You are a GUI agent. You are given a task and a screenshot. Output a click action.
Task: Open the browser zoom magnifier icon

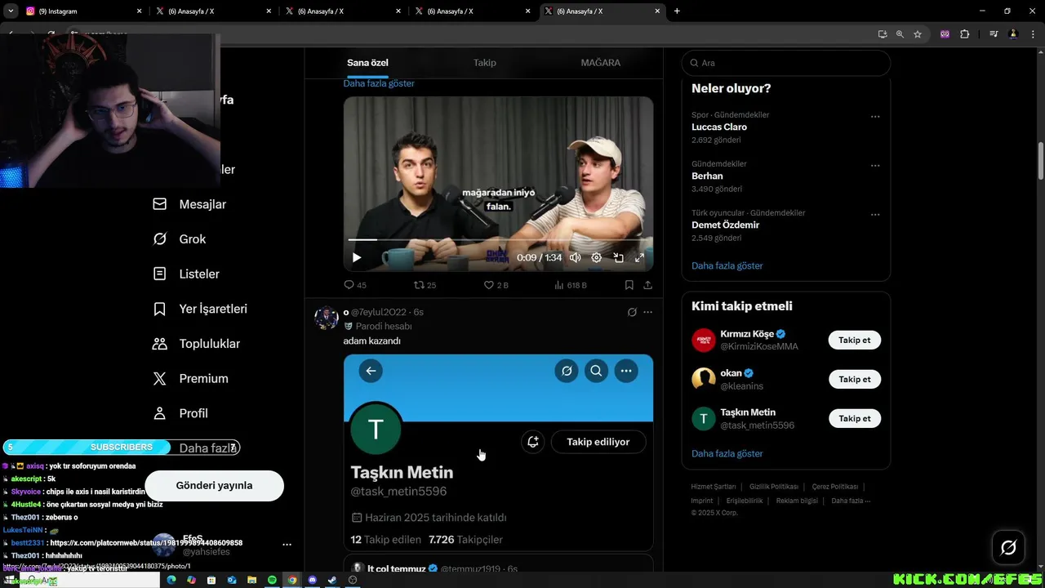[900, 34]
